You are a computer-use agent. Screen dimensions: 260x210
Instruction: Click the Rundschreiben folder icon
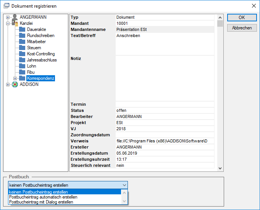[x=22, y=36]
